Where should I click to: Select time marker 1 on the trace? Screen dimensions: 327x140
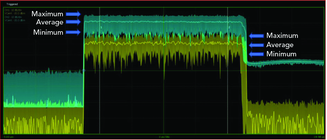point(101,27)
